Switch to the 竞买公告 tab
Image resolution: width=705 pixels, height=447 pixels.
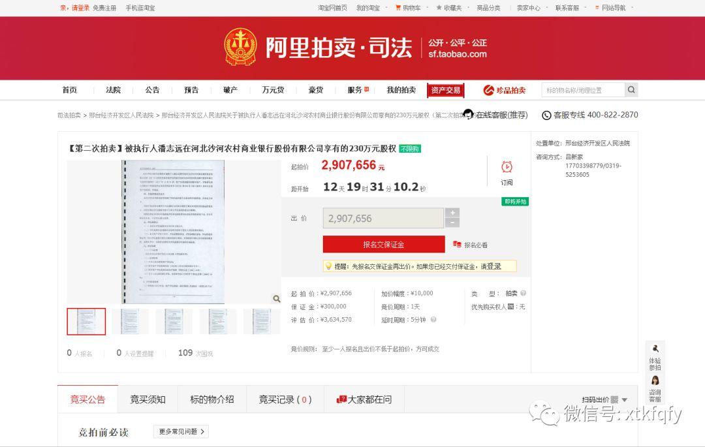click(87, 399)
